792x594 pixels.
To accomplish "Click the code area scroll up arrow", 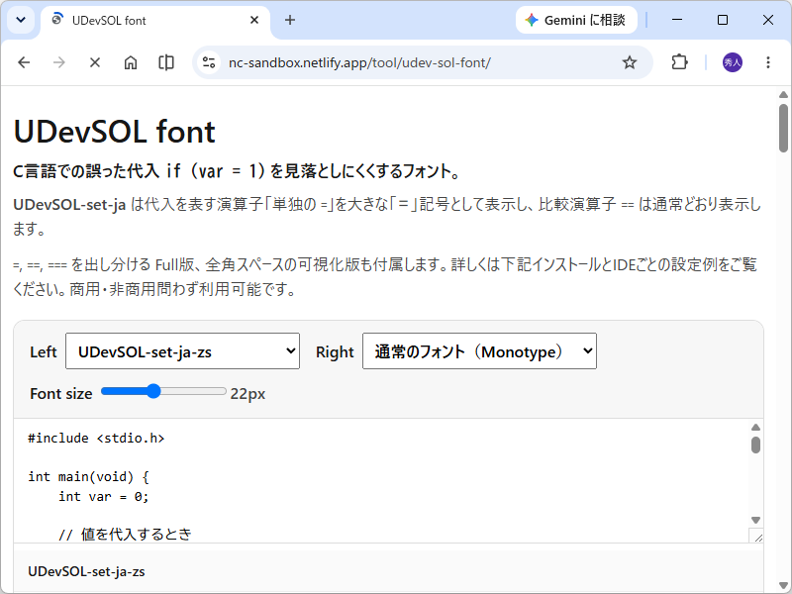I will click(x=755, y=428).
